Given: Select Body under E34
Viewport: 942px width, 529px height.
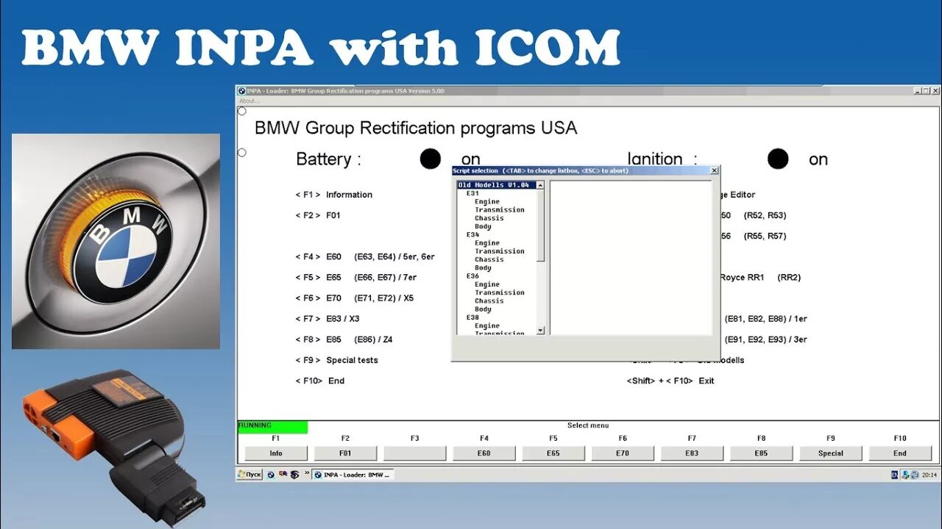Looking at the screenshot, I should click(x=484, y=268).
